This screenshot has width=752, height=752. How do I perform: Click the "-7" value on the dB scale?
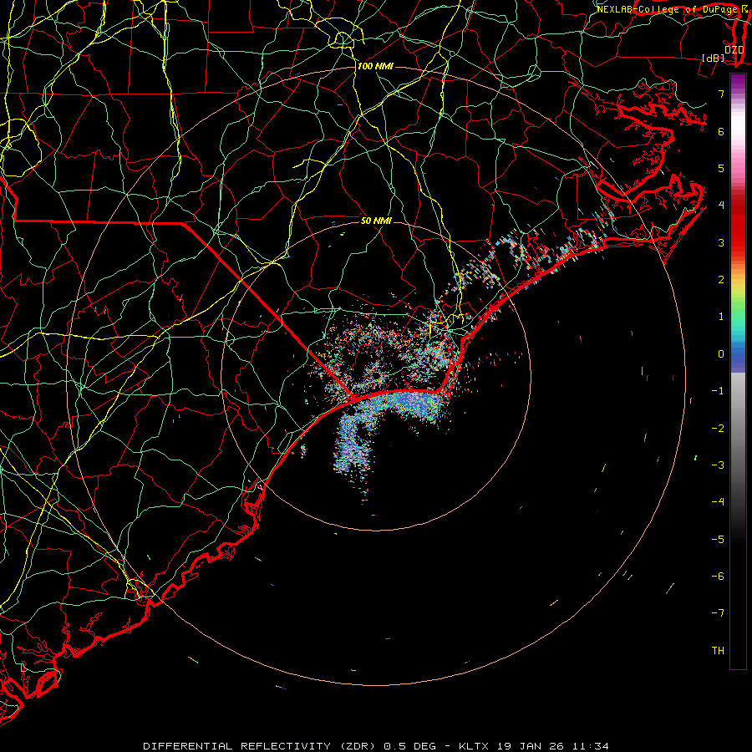(718, 613)
